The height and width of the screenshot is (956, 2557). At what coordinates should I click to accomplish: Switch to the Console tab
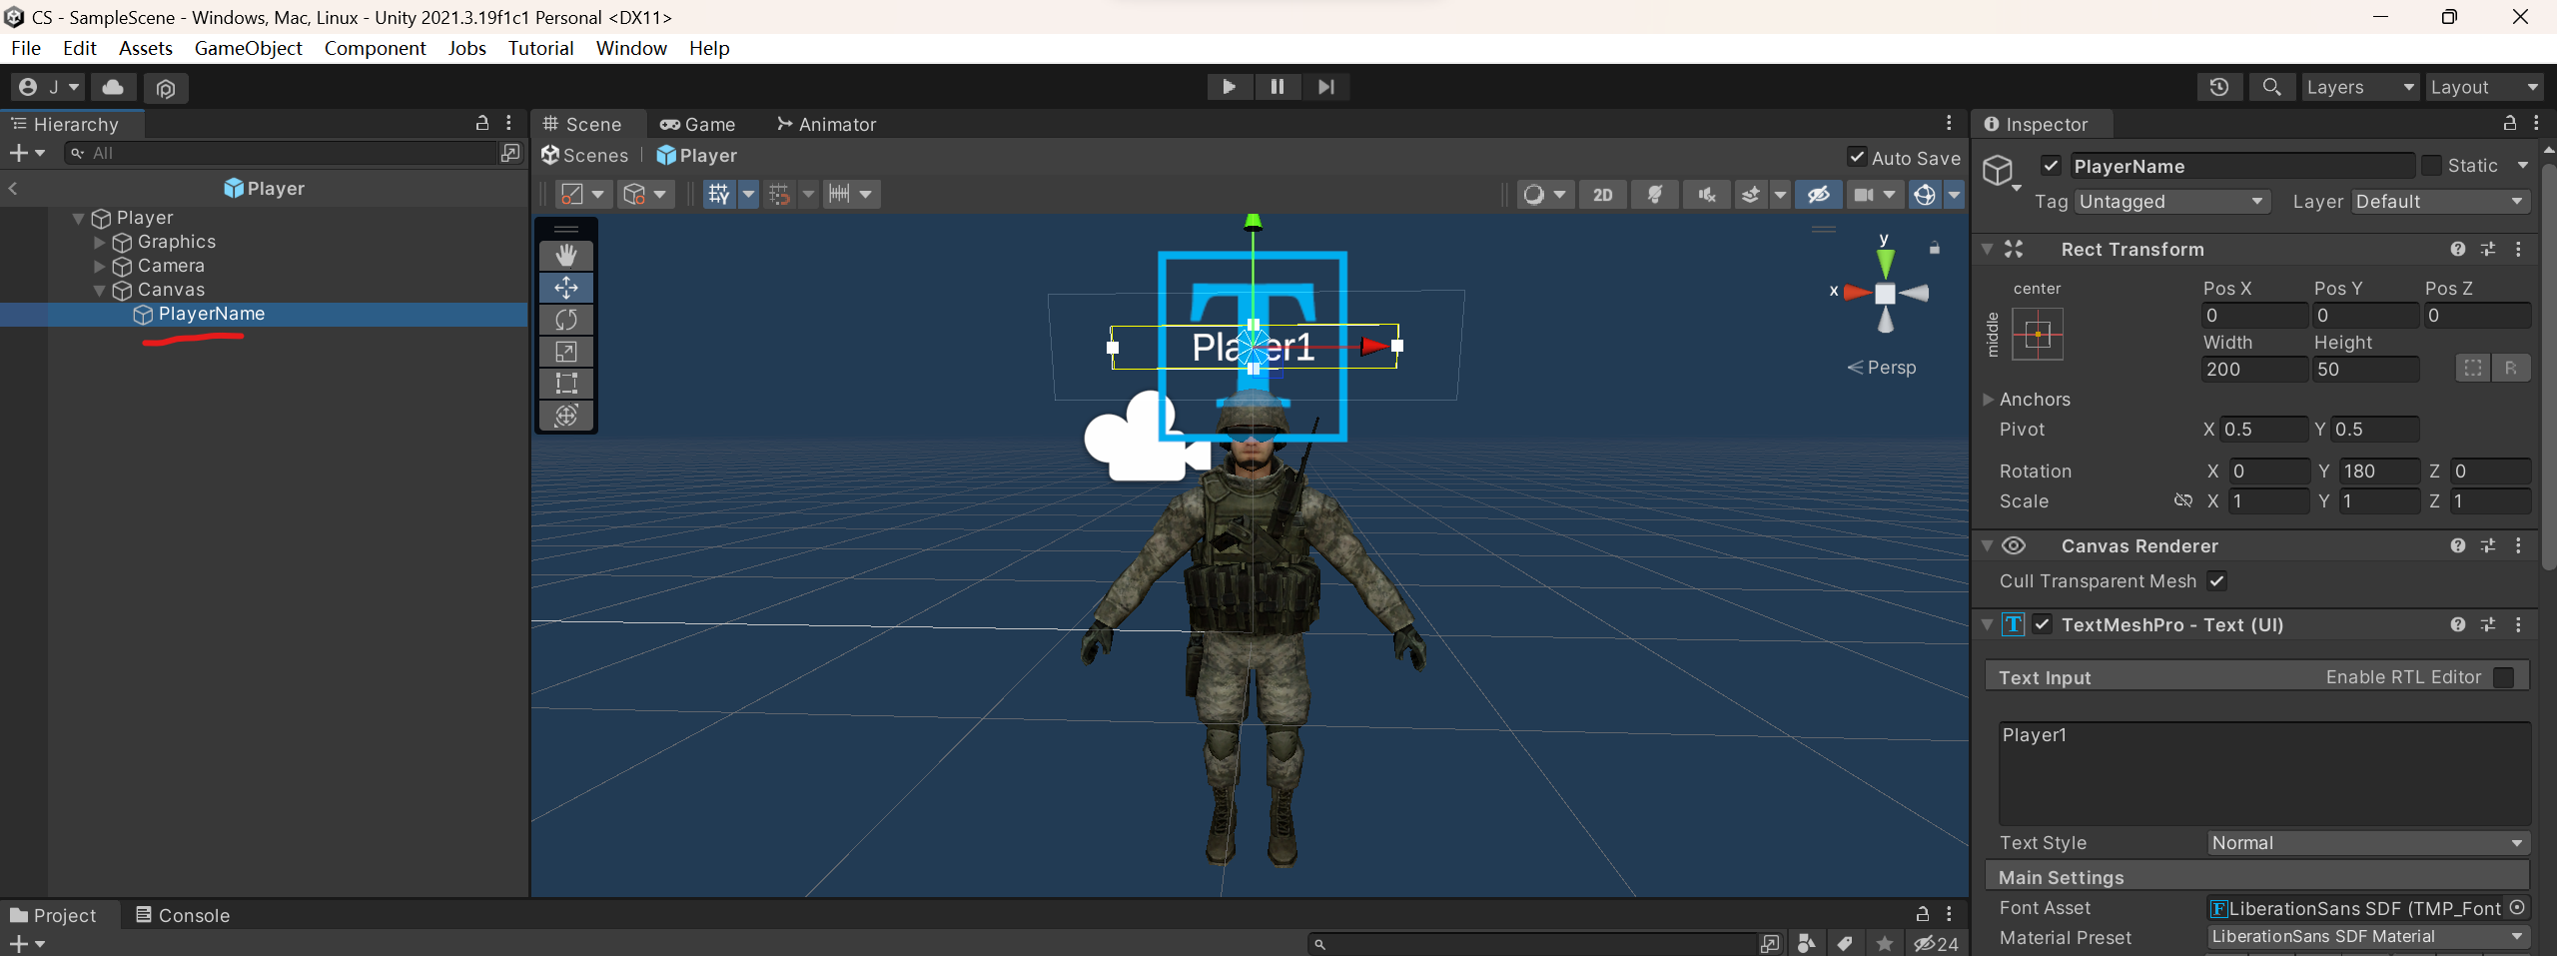pos(183,915)
